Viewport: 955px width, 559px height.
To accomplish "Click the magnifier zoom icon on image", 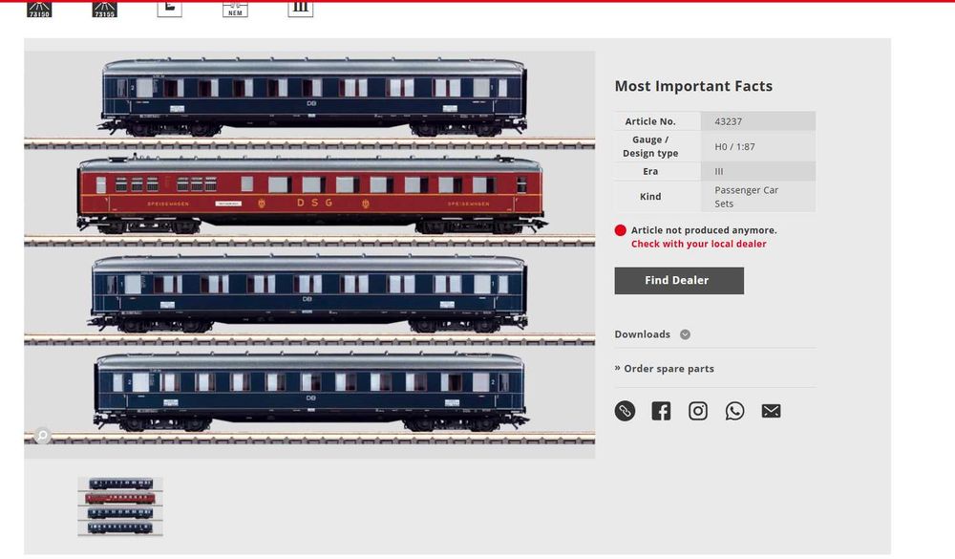I will 42,435.
